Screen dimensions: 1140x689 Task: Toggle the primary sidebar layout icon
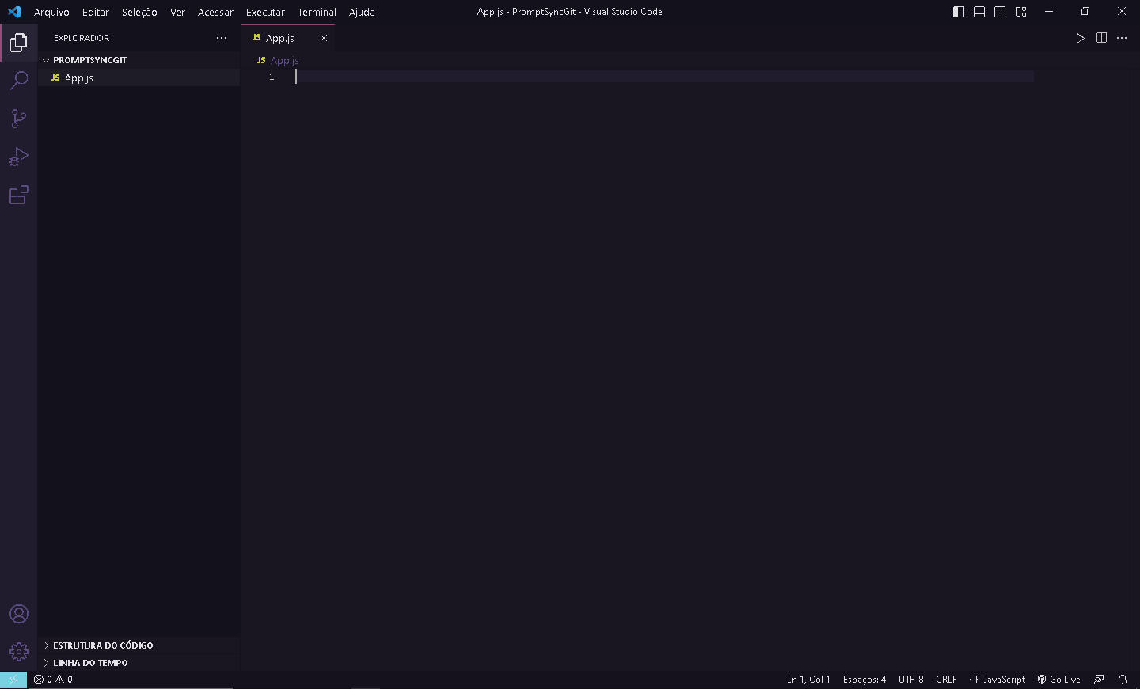tap(959, 12)
